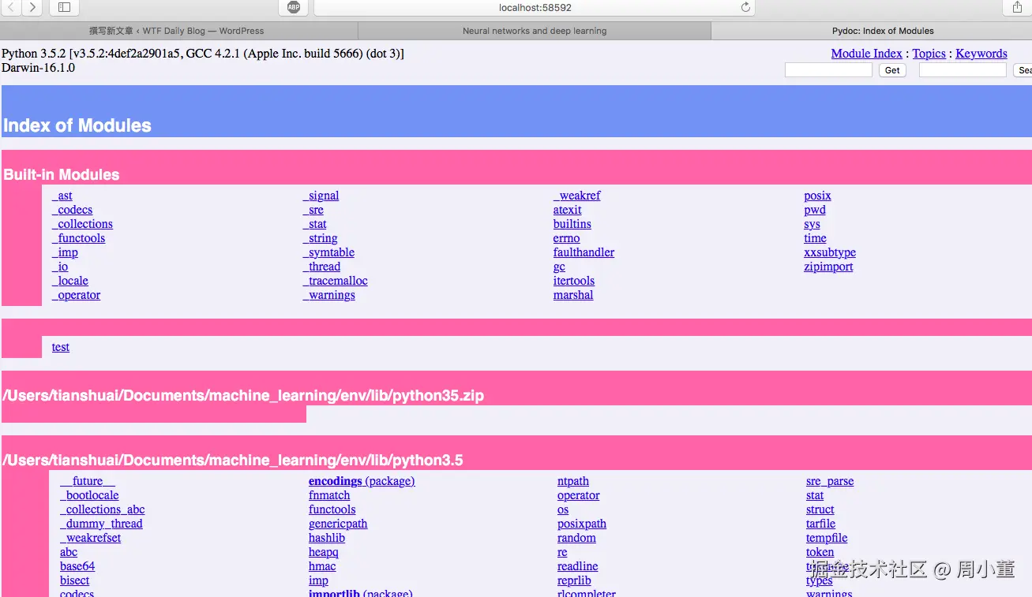Open the tarfile module link

tap(820, 524)
